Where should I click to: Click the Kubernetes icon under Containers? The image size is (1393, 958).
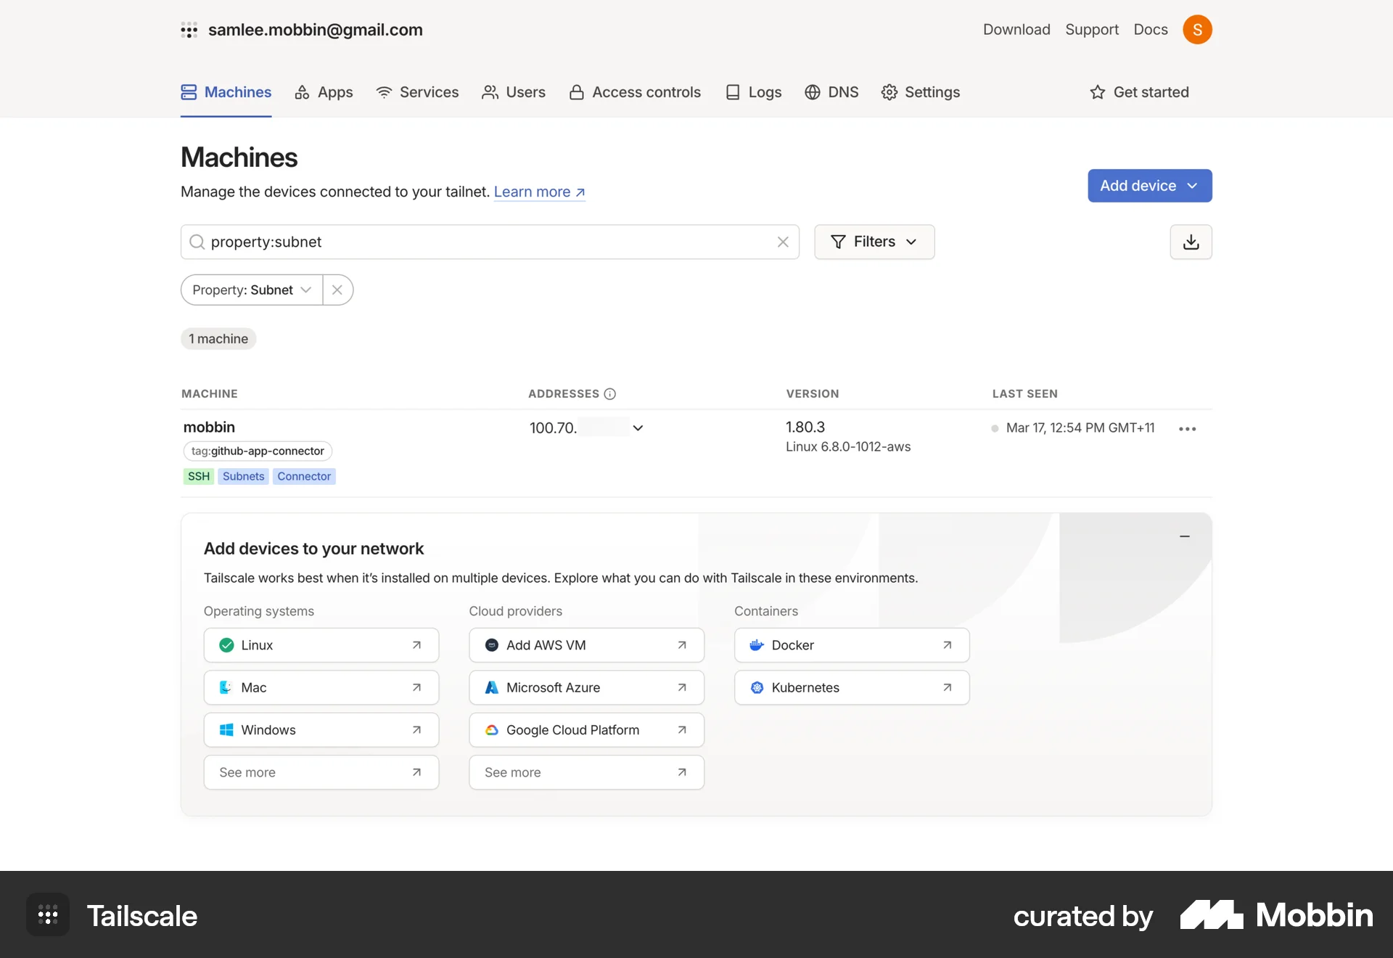(757, 687)
